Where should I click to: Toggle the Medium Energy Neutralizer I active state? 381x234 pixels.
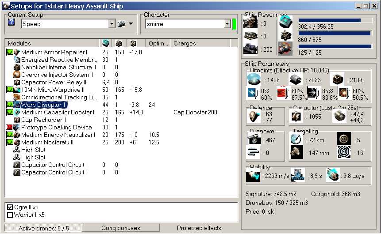pyautogui.click(x=9, y=135)
